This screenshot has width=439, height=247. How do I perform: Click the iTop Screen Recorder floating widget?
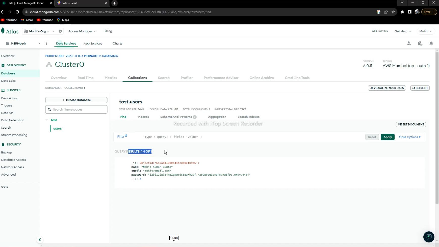pyautogui.click(x=429, y=237)
